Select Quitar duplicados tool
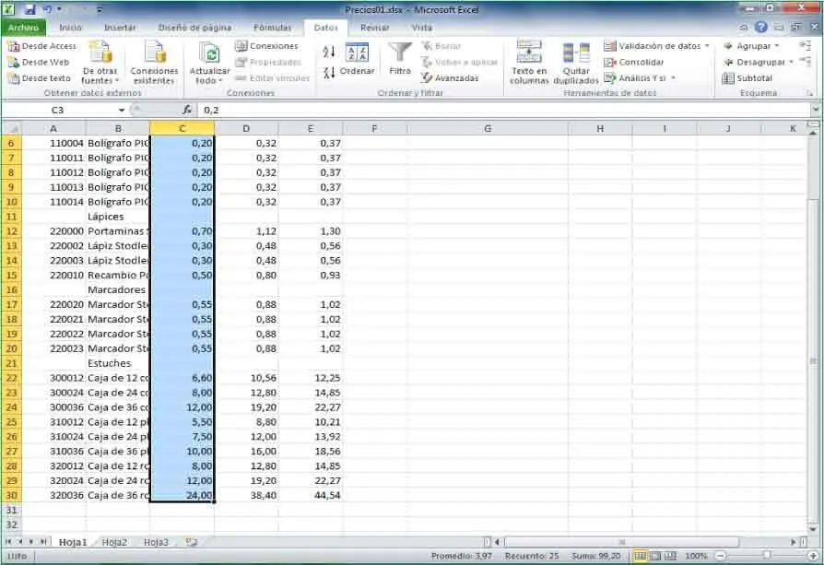824x565 pixels. tap(576, 62)
